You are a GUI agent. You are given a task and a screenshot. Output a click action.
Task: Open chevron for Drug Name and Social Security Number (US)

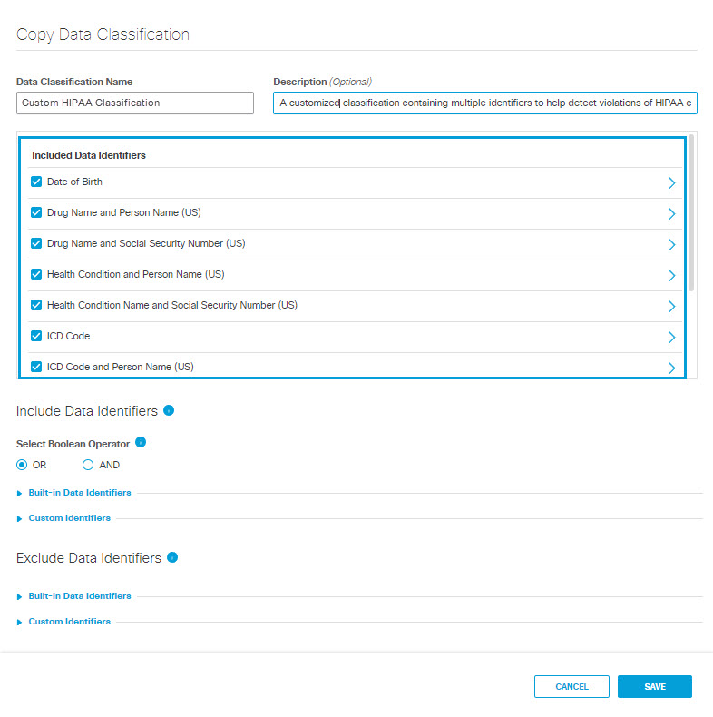(x=671, y=245)
